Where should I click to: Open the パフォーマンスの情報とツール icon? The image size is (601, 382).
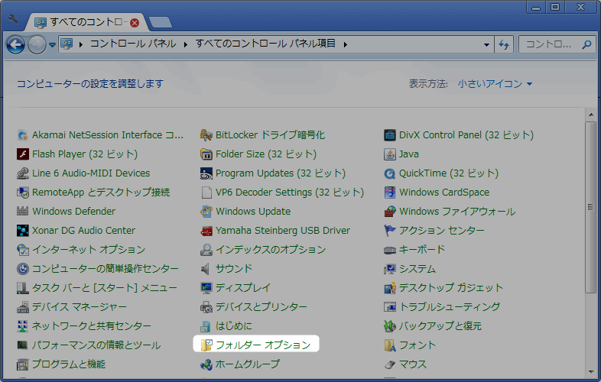tap(23, 345)
